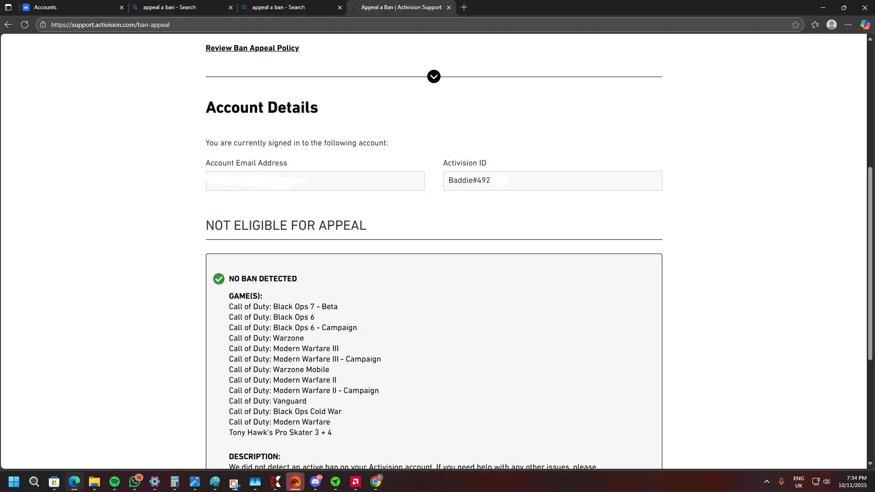Switch to second 'appeal a ban - Search' tab

pos(292,7)
